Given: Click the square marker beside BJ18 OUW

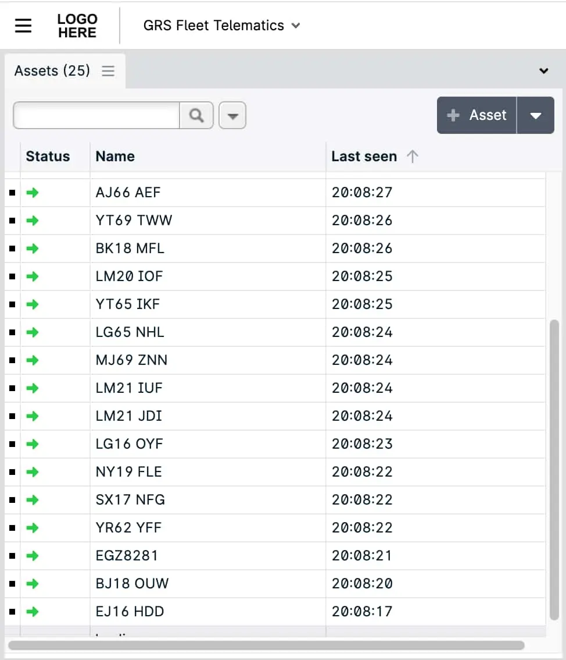Looking at the screenshot, I should tap(12, 584).
